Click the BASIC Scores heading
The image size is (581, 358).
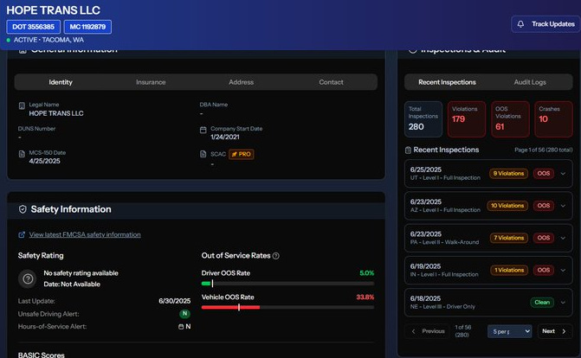pos(42,355)
